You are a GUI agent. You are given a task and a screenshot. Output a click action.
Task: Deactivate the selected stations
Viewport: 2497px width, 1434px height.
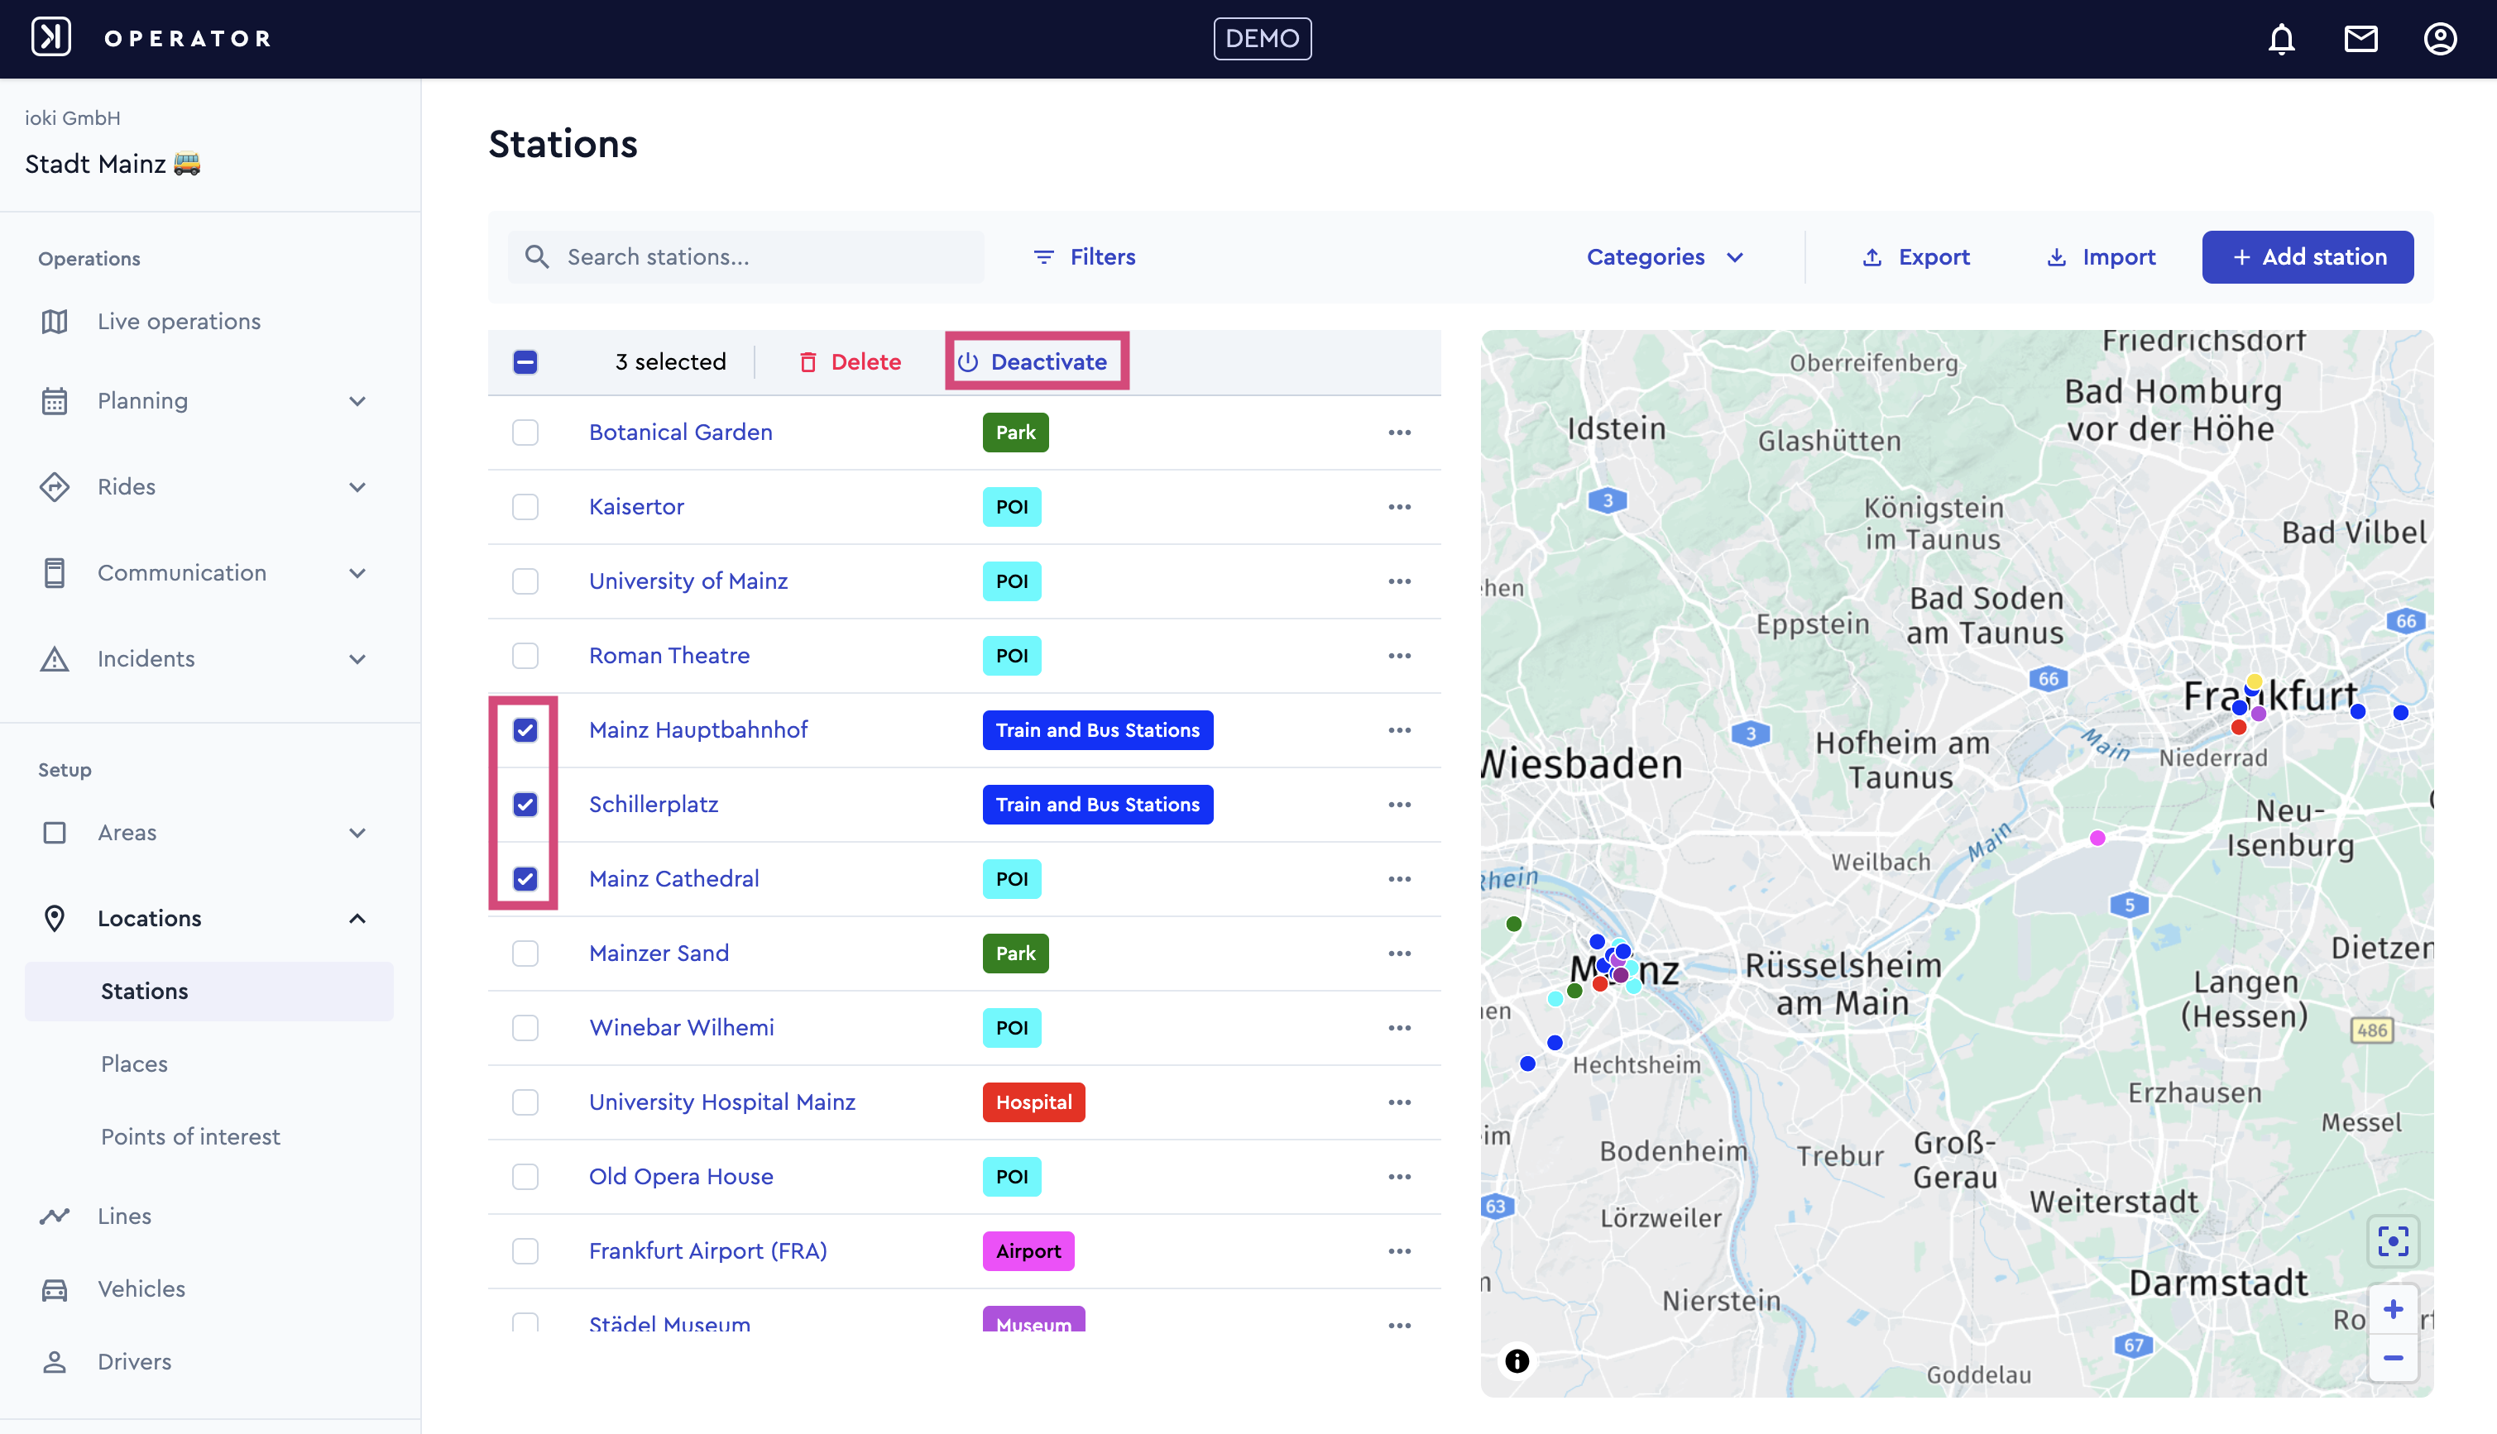tap(1031, 362)
